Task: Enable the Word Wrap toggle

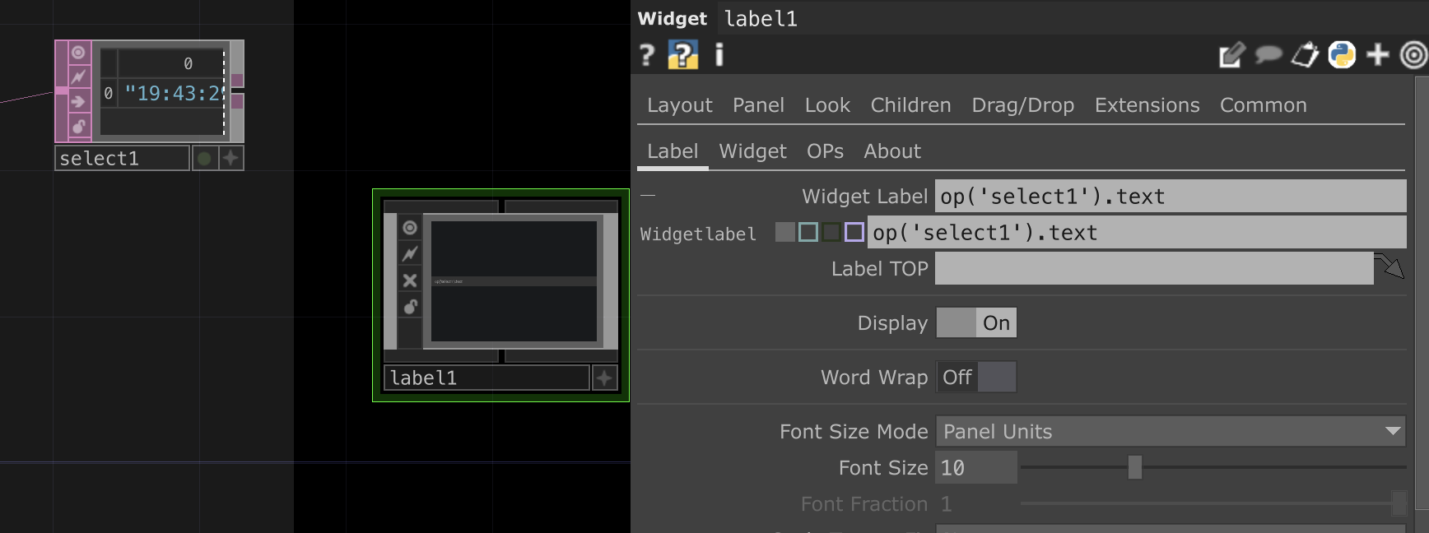Action: pyautogui.click(x=976, y=378)
